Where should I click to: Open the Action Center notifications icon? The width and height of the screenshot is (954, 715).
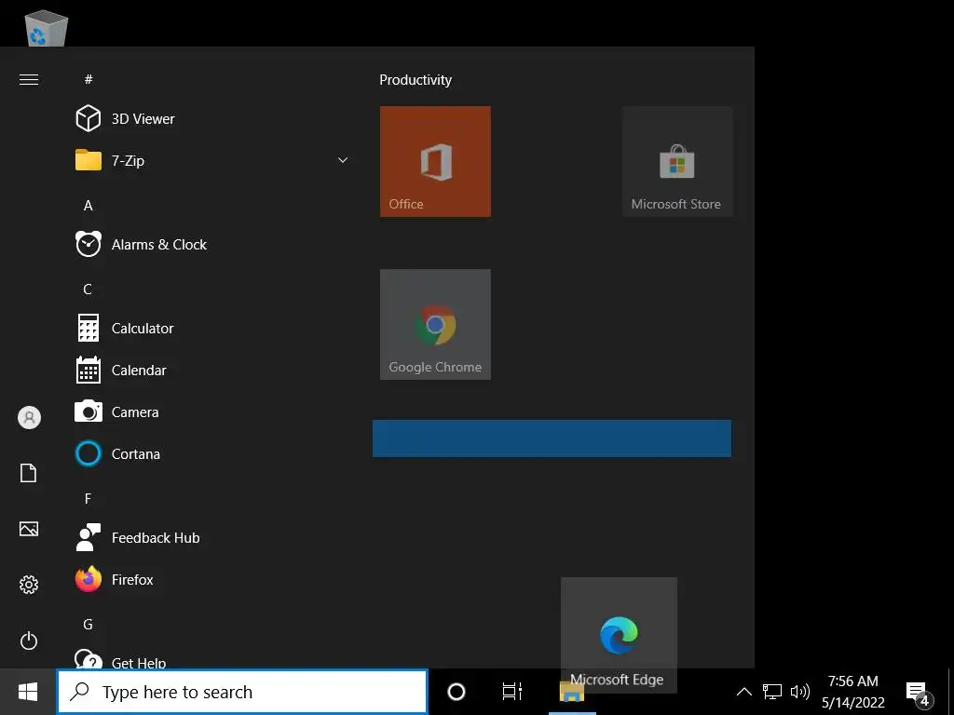click(919, 692)
